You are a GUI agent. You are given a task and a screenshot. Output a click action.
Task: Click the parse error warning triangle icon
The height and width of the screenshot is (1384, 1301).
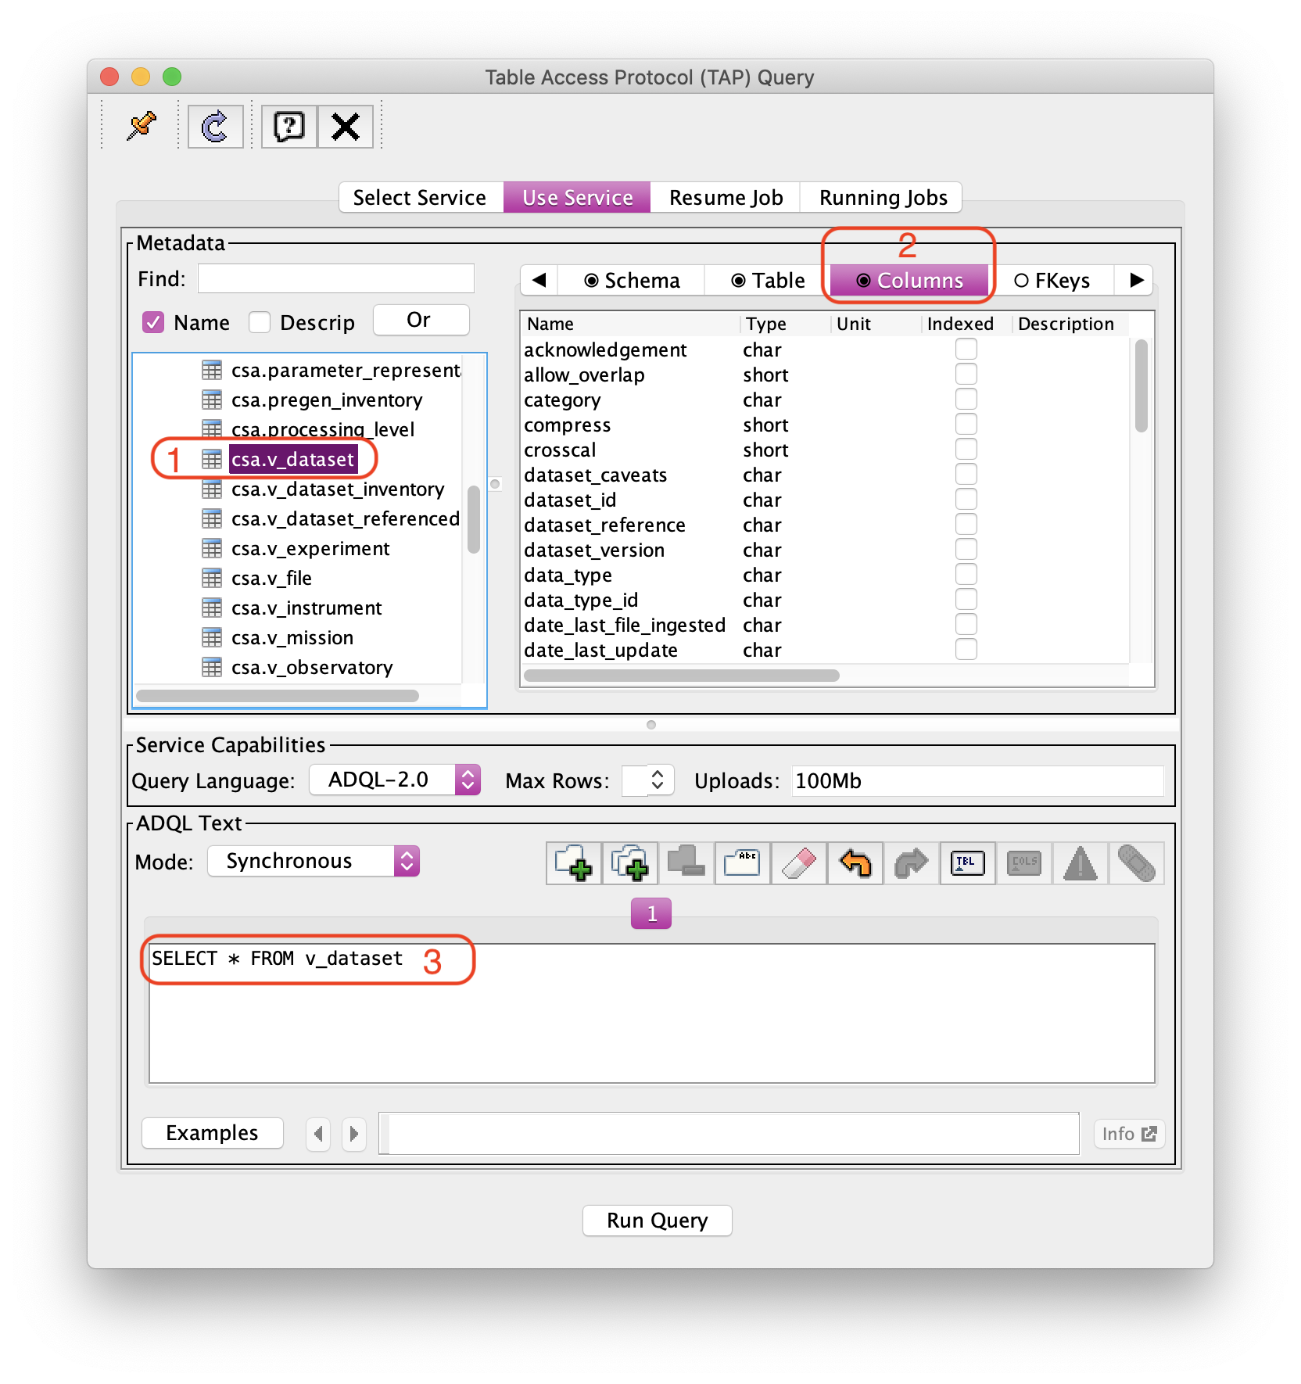tap(1081, 863)
